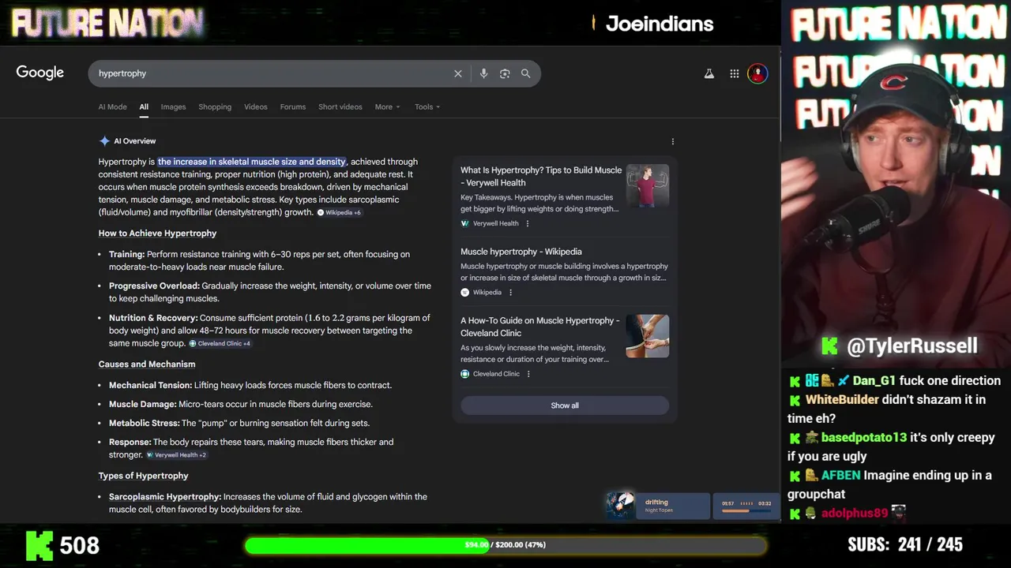
Task: Click 'Sarcoplasmic Hypertrophy:' bullet text
Action: tap(165, 497)
